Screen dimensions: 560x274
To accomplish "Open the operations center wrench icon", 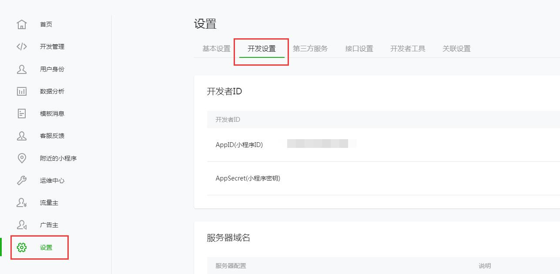I will pos(21,180).
